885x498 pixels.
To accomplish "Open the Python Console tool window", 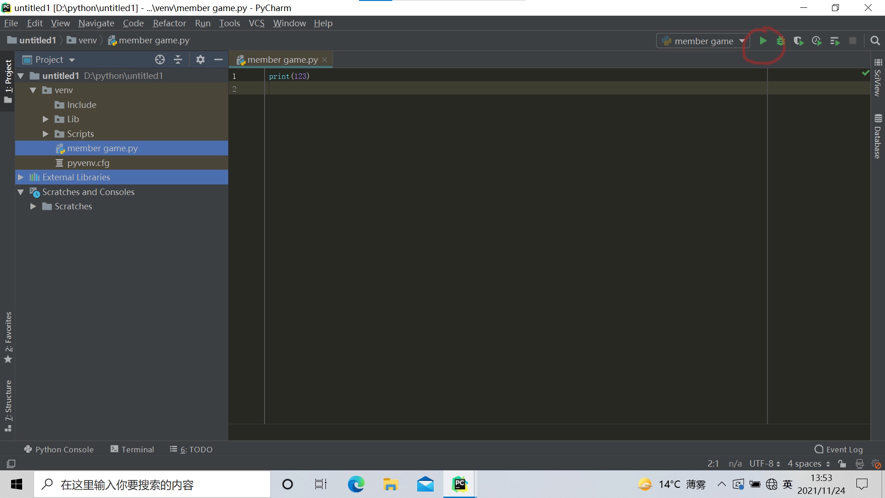I will (x=59, y=449).
